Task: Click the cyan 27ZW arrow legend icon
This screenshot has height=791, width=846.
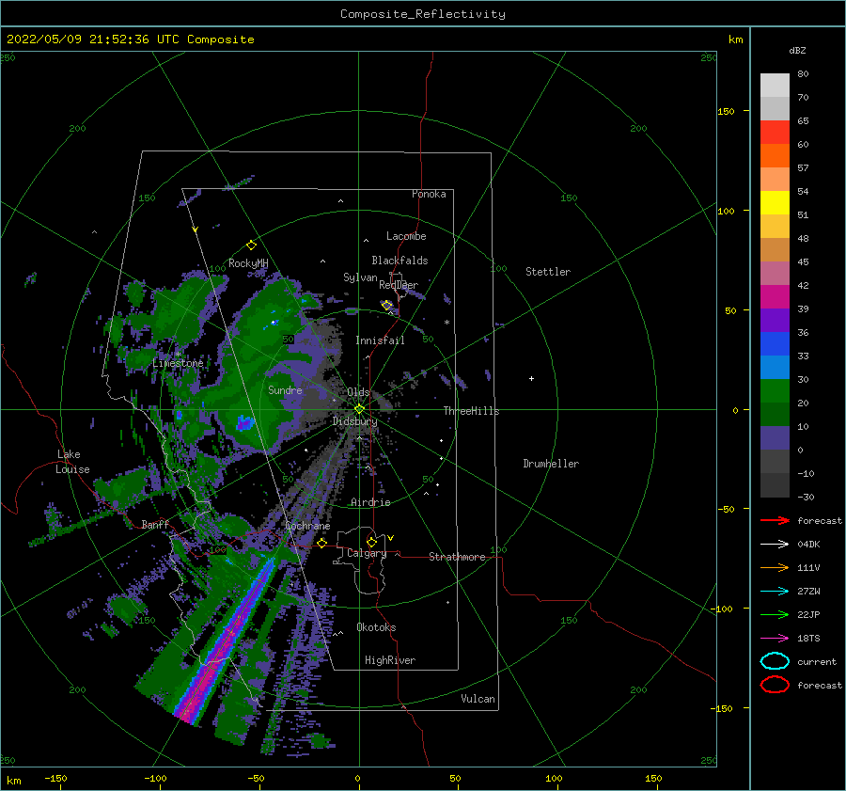Action: [x=775, y=592]
